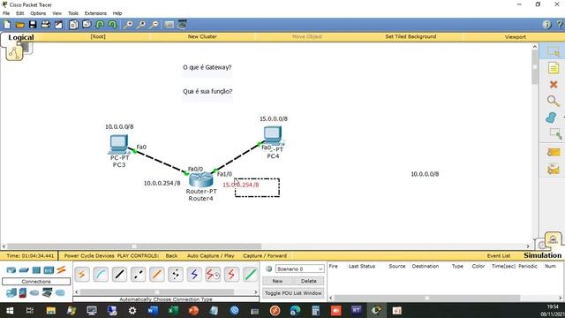Open the Tools menu

73,13
